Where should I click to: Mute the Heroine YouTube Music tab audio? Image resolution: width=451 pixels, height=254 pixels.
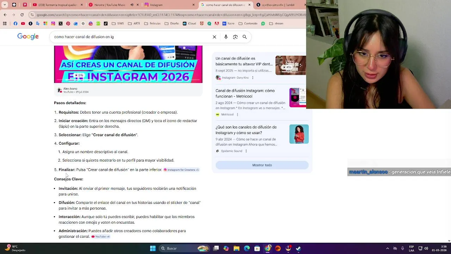132,5
